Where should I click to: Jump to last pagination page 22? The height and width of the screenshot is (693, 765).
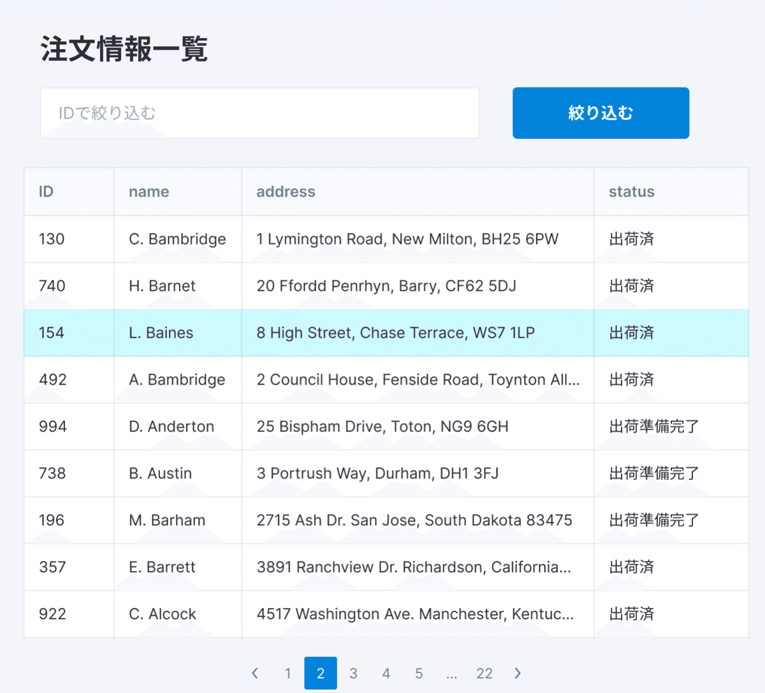tap(484, 673)
